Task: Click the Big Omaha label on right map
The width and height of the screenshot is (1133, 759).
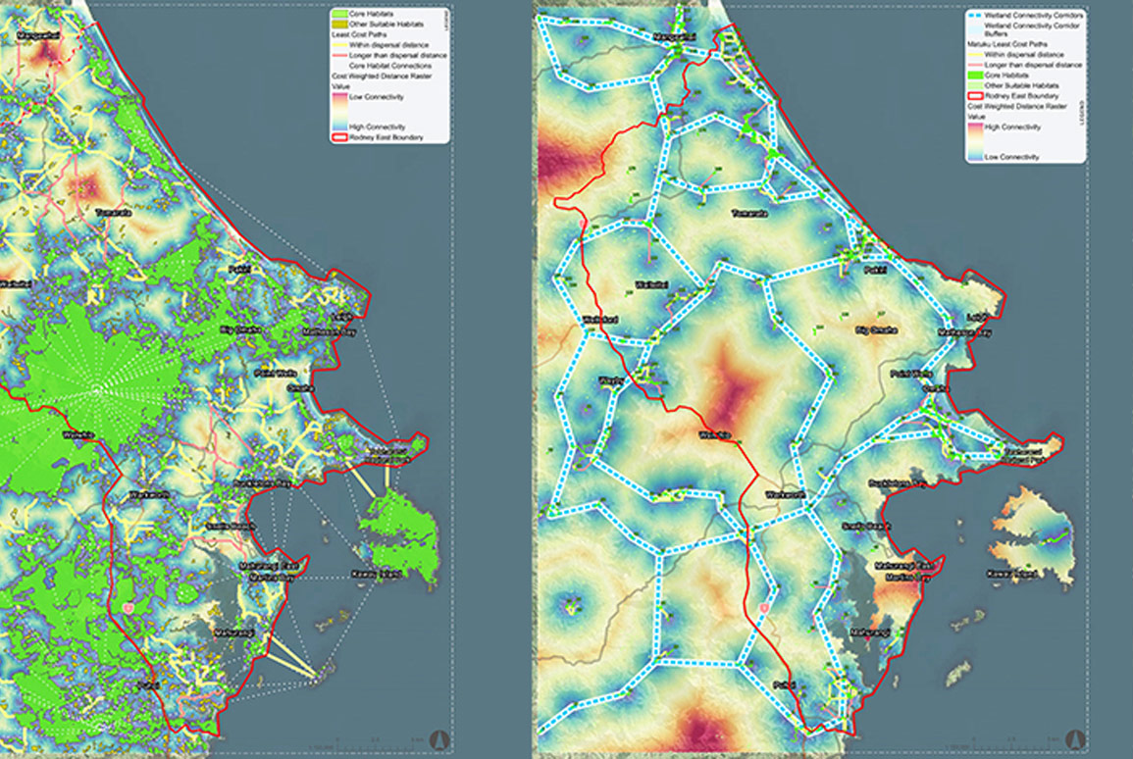Action: (876, 330)
